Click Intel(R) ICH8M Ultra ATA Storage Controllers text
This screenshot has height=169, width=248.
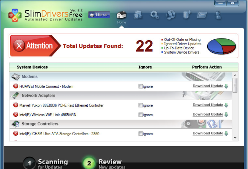[x=59, y=134]
